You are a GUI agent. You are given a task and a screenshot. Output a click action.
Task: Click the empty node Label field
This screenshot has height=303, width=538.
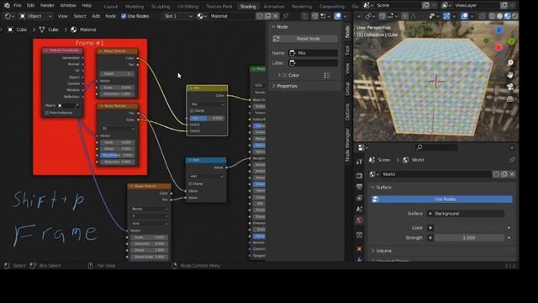[313, 63]
